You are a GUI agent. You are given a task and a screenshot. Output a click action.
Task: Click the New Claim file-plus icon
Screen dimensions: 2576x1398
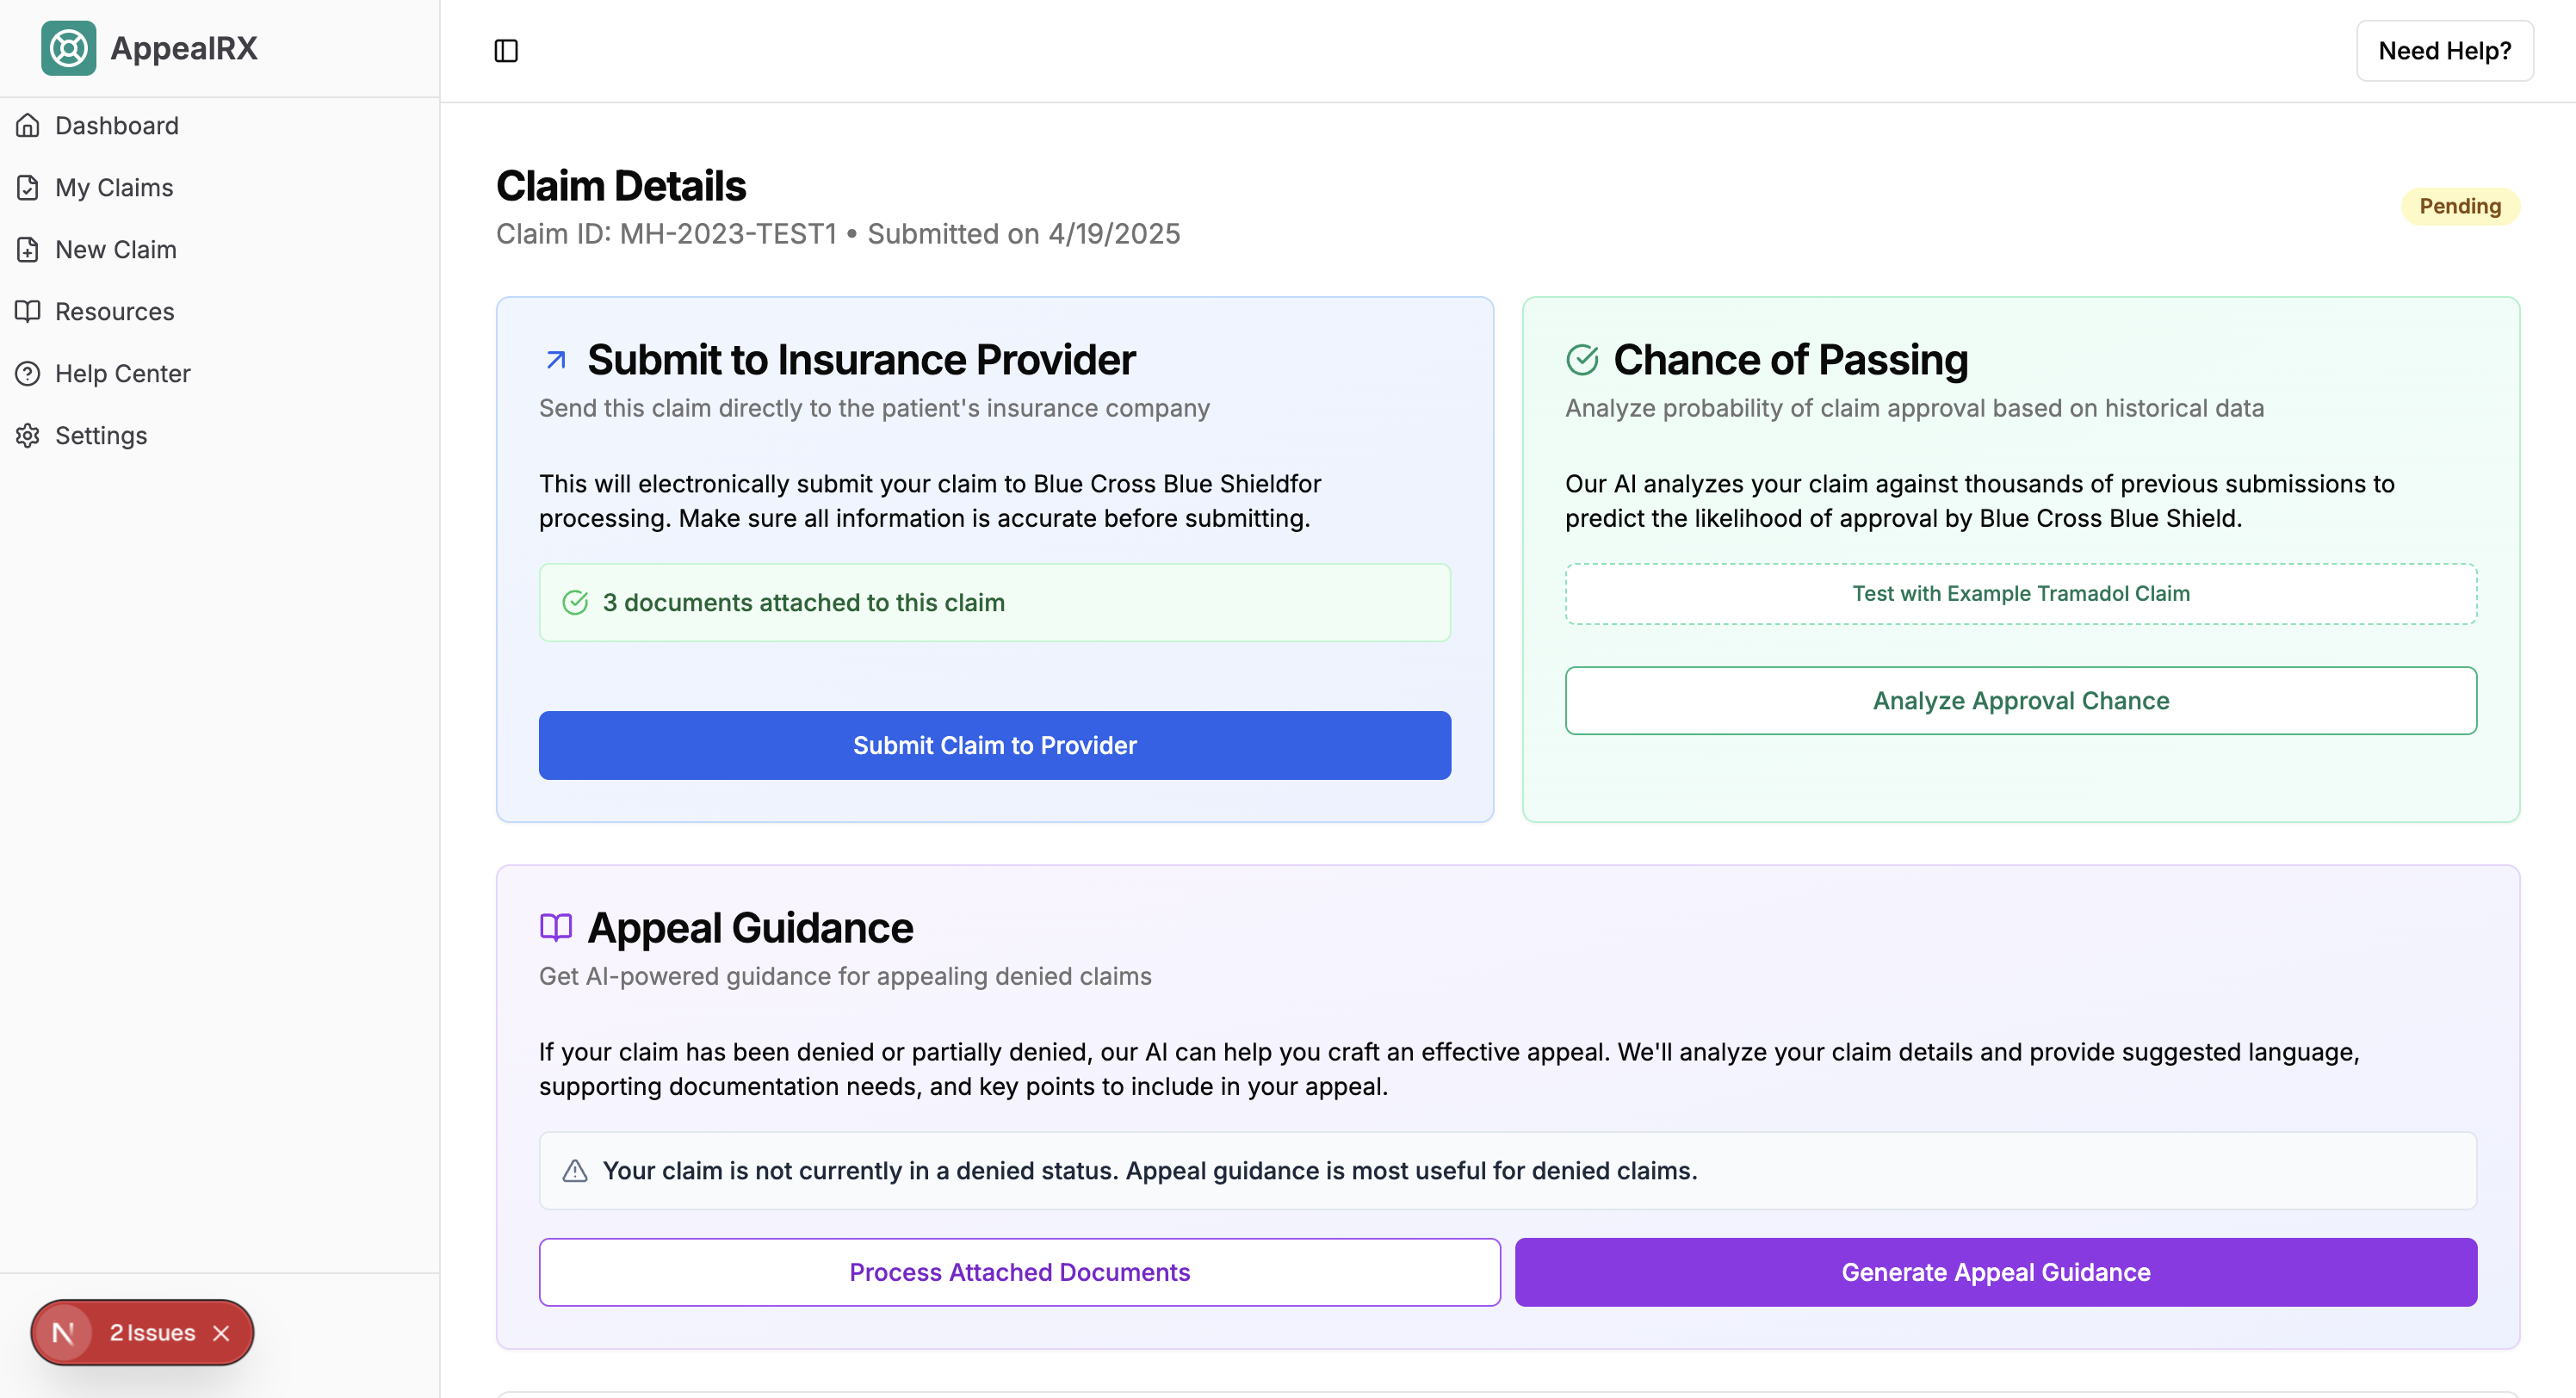(28, 250)
